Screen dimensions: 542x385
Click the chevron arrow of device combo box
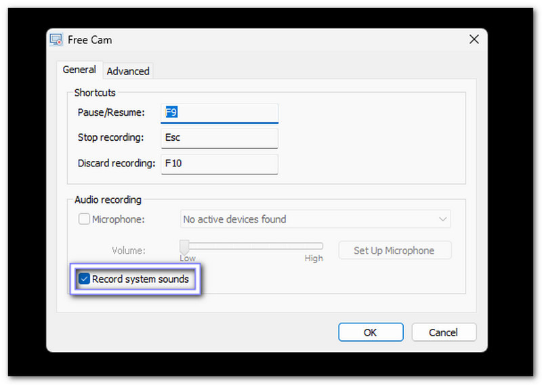pyautogui.click(x=442, y=219)
